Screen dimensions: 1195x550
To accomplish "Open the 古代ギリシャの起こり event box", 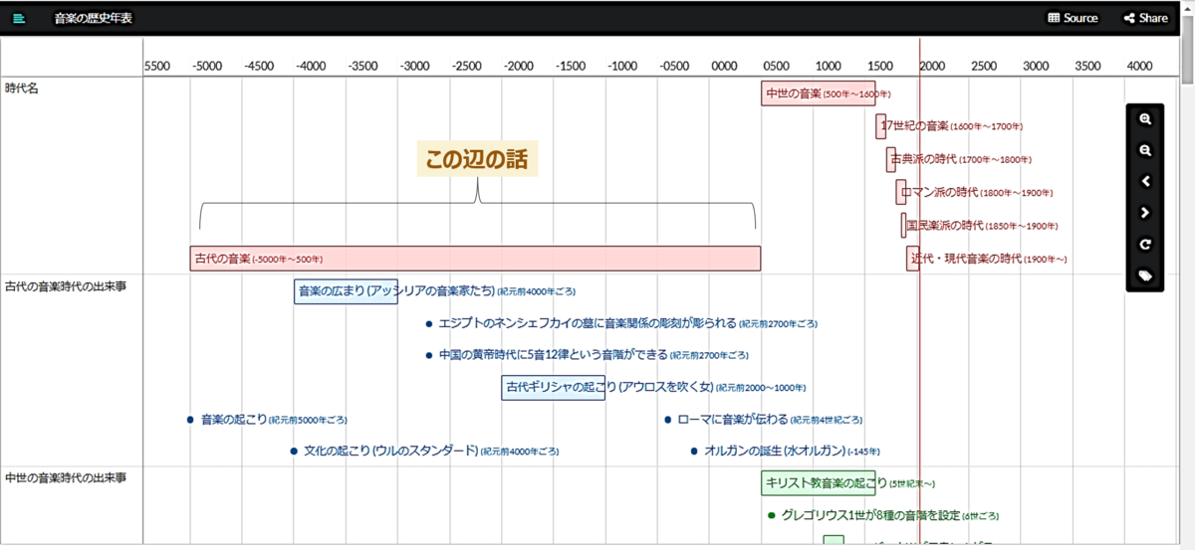I will 553,387.
